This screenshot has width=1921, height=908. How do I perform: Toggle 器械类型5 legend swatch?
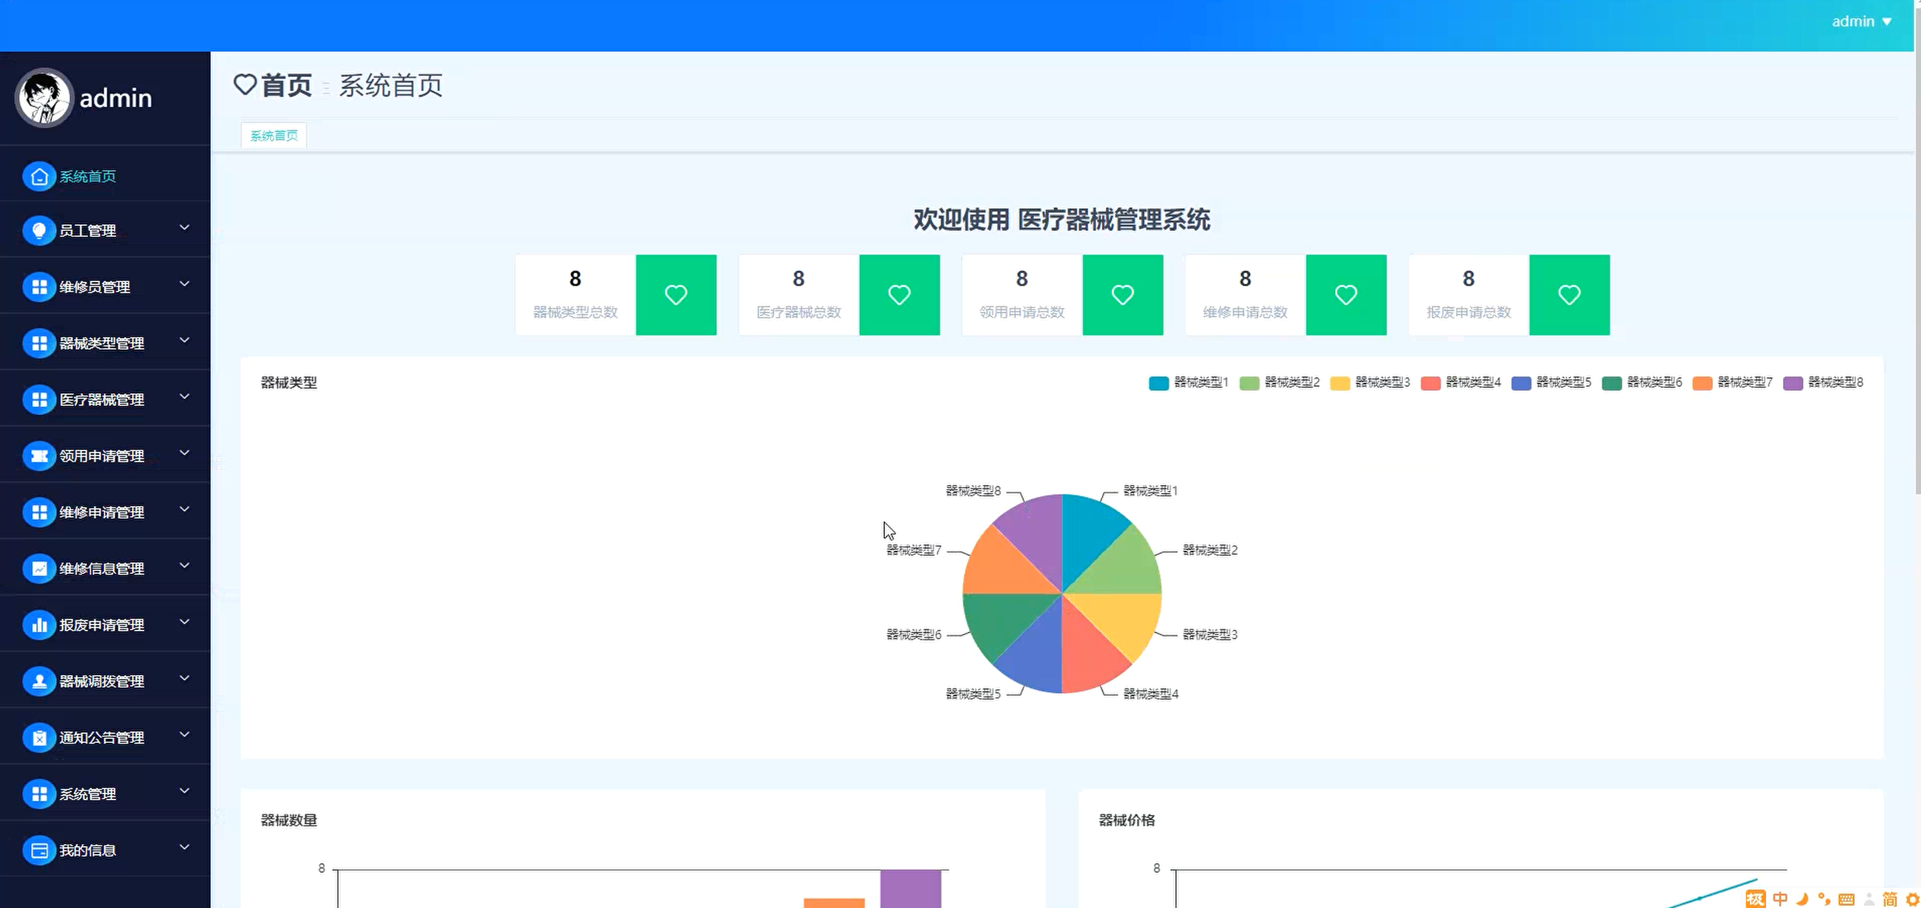(1520, 383)
